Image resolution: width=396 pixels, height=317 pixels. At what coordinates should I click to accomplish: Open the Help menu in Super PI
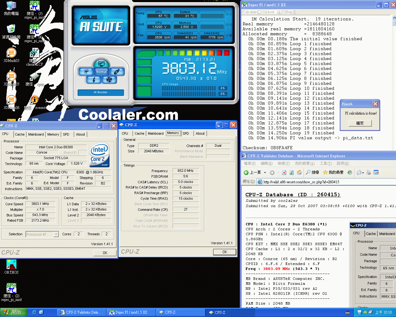coord(291,12)
